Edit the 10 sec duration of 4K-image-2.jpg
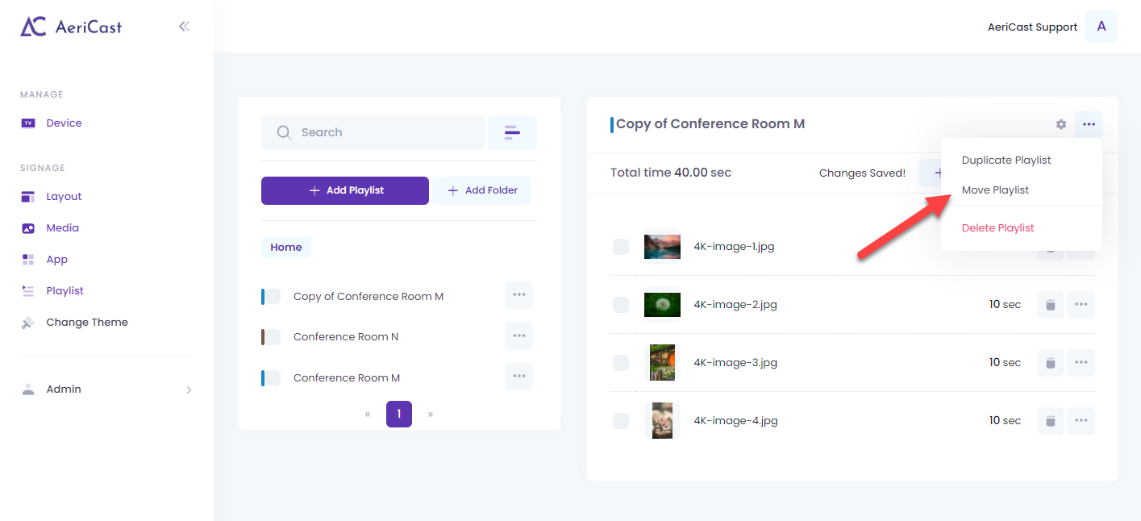1141x521 pixels. click(x=1005, y=305)
